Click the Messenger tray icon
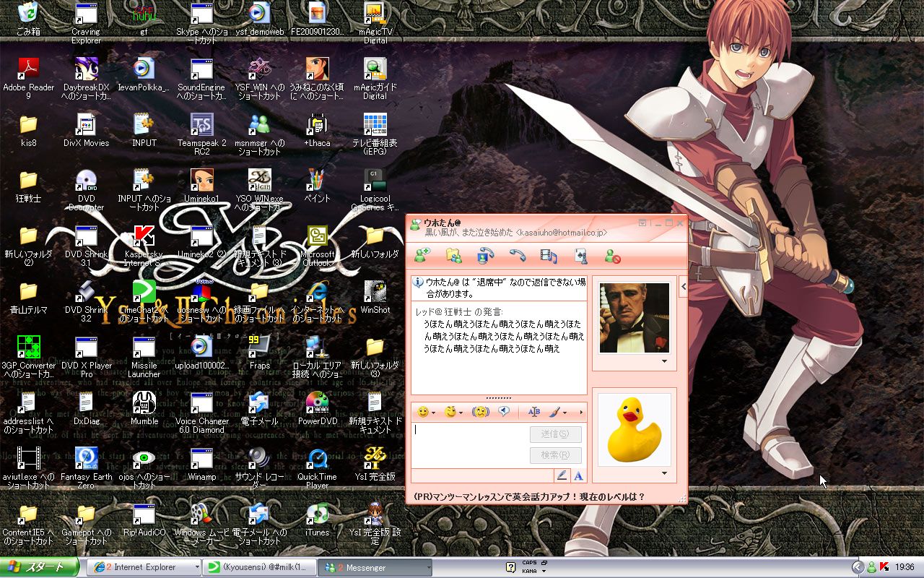The height and width of the screenshot is (578, 924). tap(872, 567)
